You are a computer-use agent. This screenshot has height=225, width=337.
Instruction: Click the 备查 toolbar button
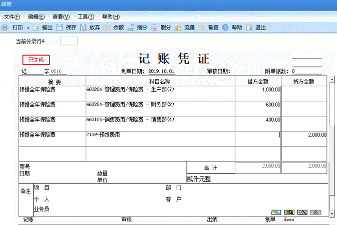pos(209,28)
